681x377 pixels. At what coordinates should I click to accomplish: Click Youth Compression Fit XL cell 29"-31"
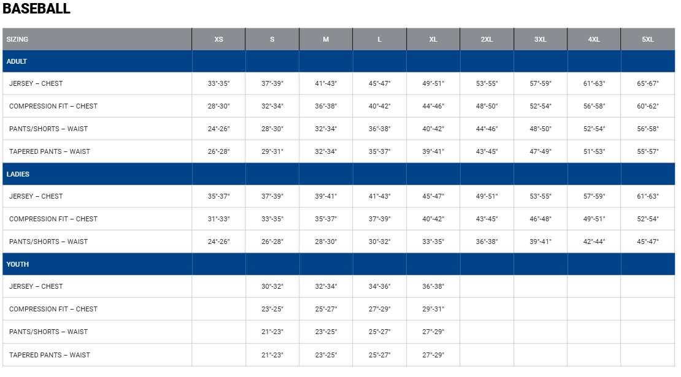[x=433, y=309]
